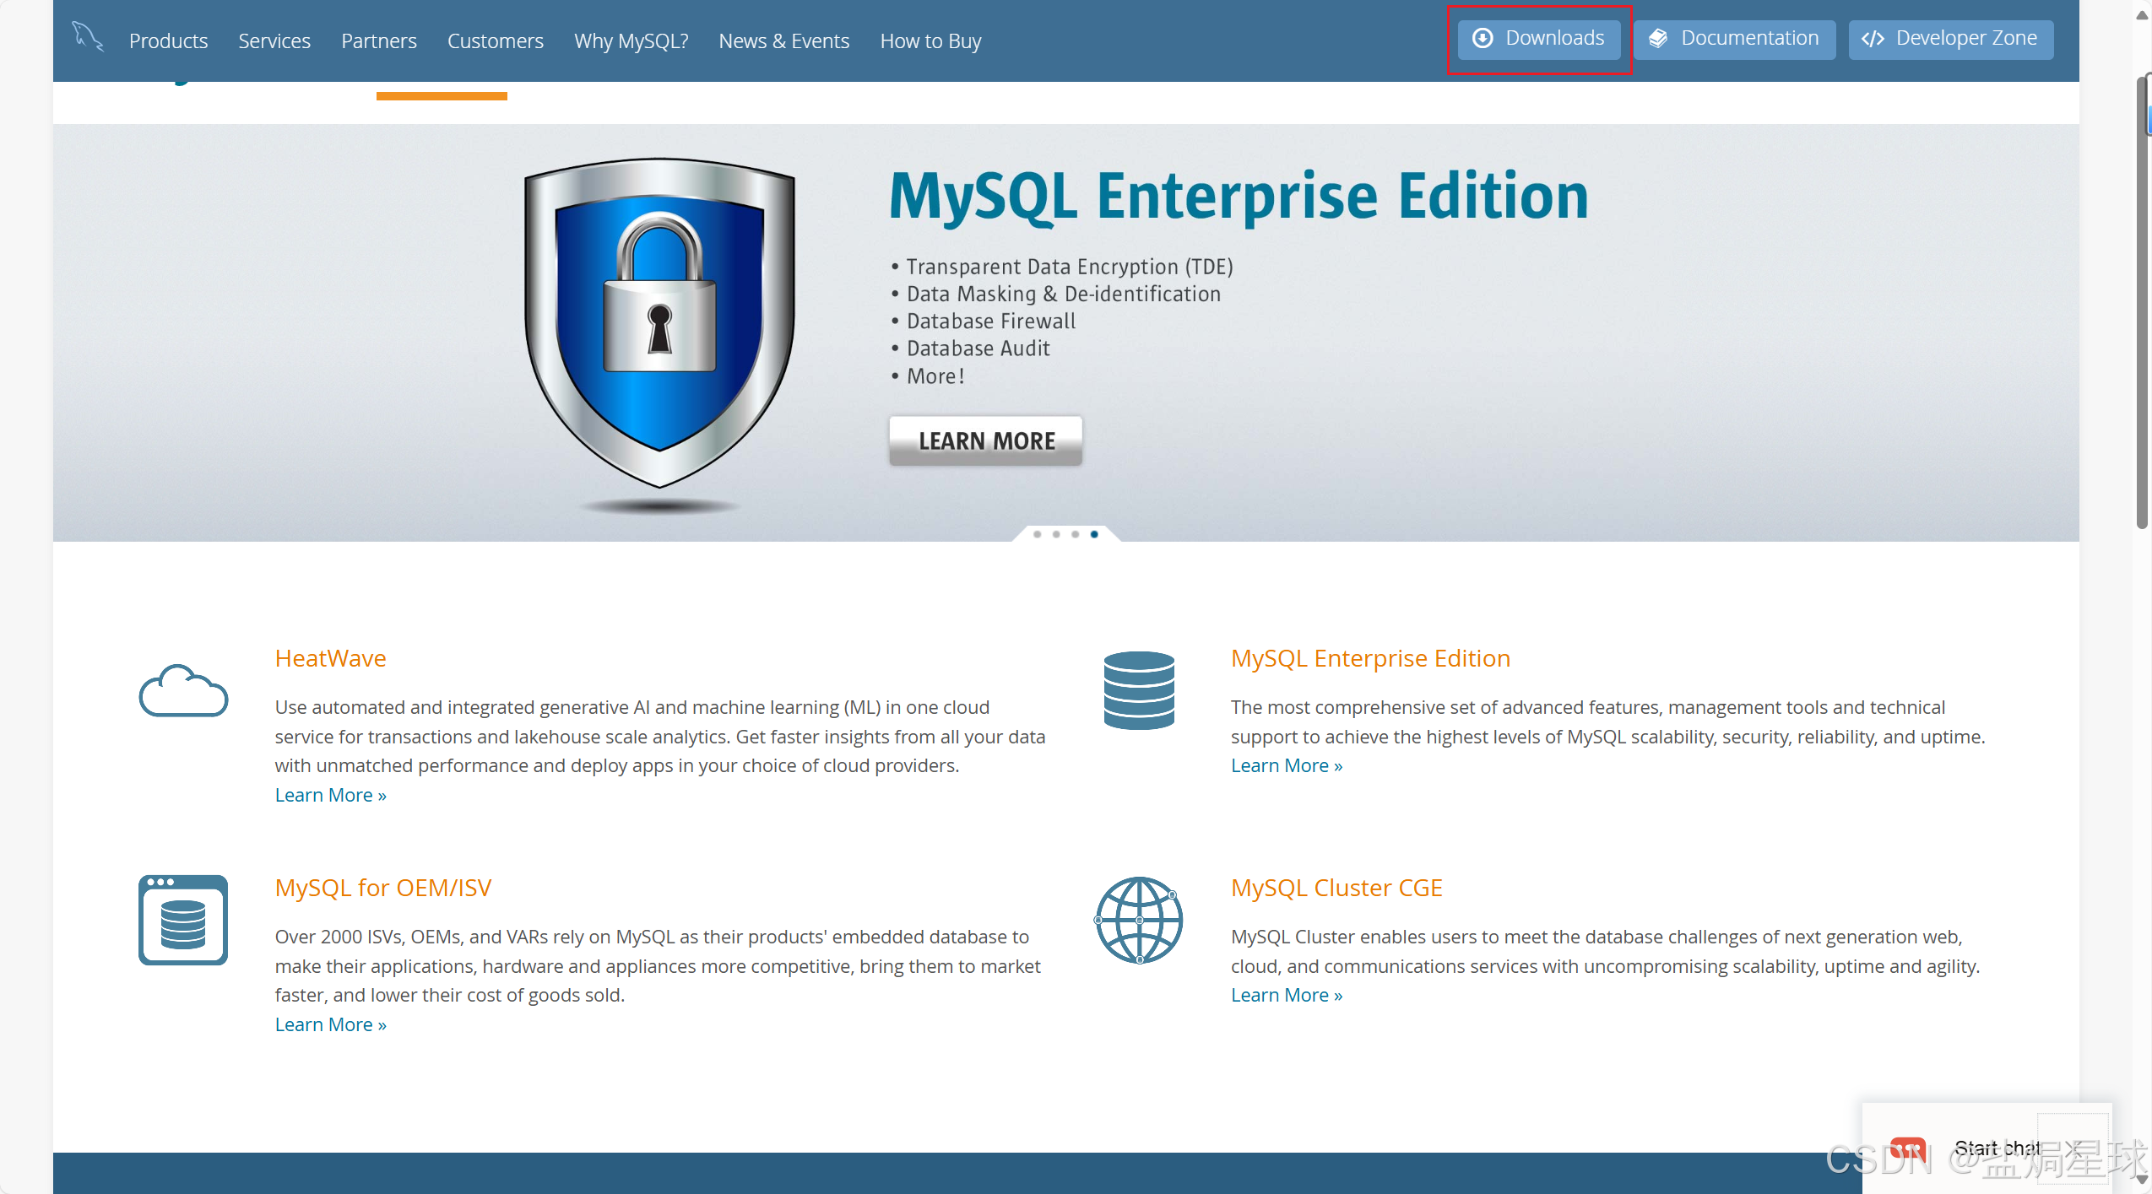Click the Transparent Data Encryption (TDE) bullet
The width and height of the screenshot is (2152, 1194).
1070,267
